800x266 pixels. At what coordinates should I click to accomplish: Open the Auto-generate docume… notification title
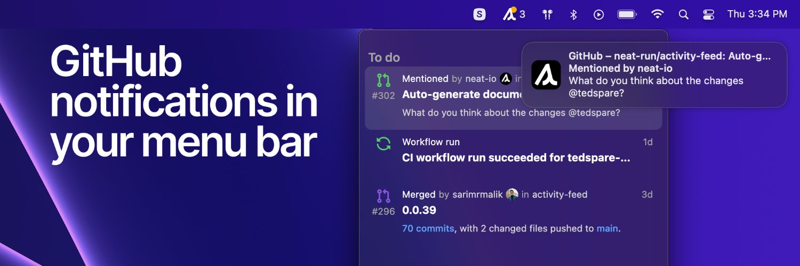point(461,95)
